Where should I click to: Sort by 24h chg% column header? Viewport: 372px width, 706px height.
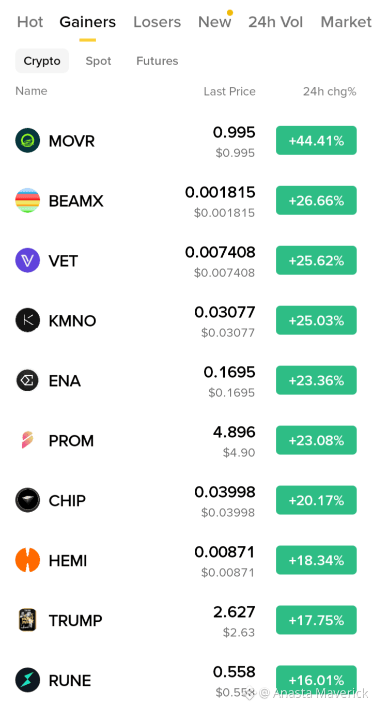[x=330, y=91]
